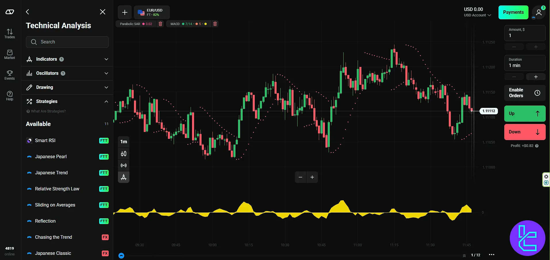This screenshot has width=550, height=260.
Task: Zoom out the chart with minus button
Action: click(300, 177)
